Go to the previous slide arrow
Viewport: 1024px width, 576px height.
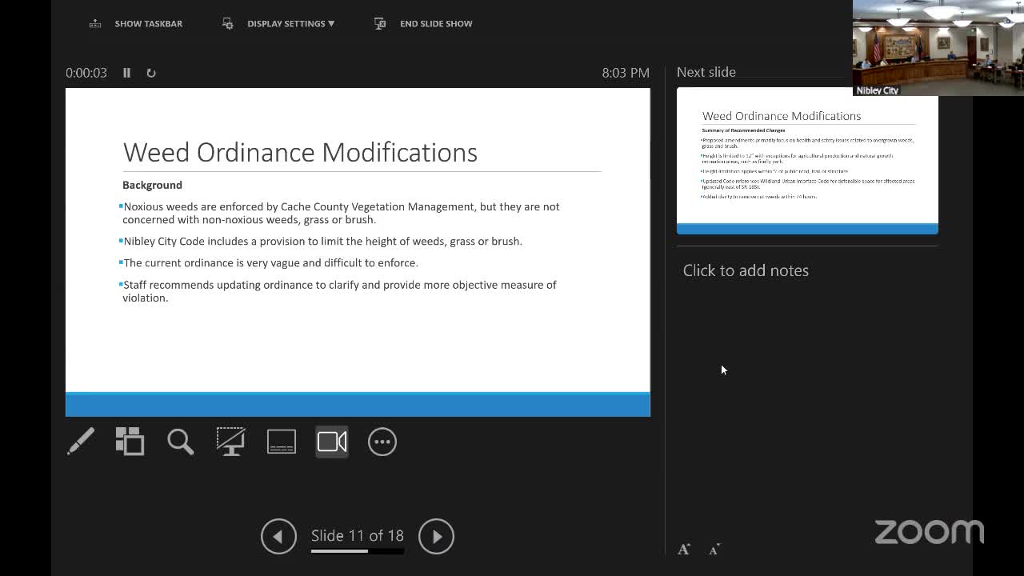pyautogui.click(x=278, y=536)
